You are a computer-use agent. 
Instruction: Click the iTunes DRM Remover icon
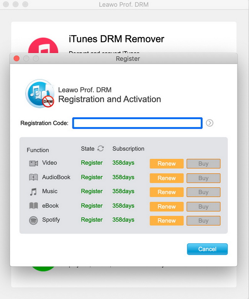click(x=43, y=46)
